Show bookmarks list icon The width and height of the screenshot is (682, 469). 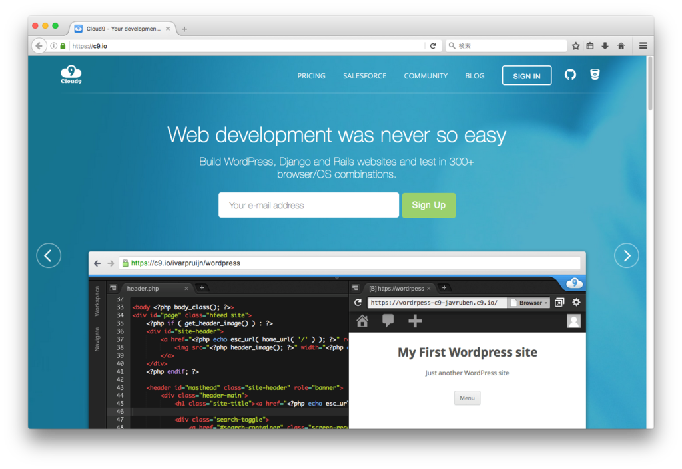pyautogui.click(x=590, y=46)
